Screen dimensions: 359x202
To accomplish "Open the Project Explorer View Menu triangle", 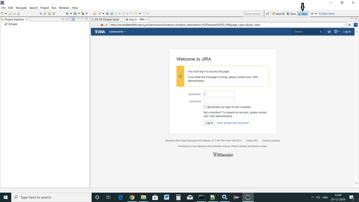I will [78, 19].
